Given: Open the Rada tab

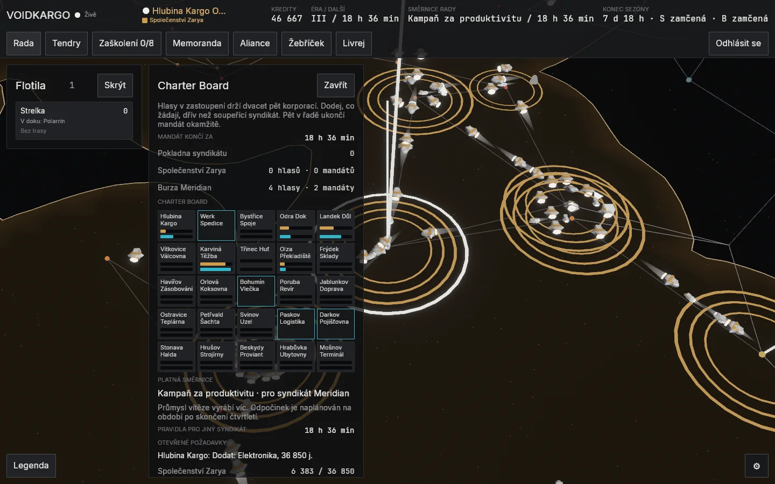Looking at the screenshot, I should [24, 44].
